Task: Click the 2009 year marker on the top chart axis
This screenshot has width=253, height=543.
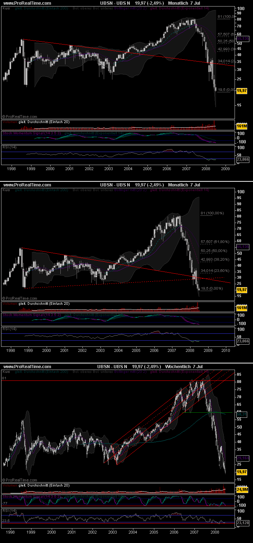Action: coord(225,169)
